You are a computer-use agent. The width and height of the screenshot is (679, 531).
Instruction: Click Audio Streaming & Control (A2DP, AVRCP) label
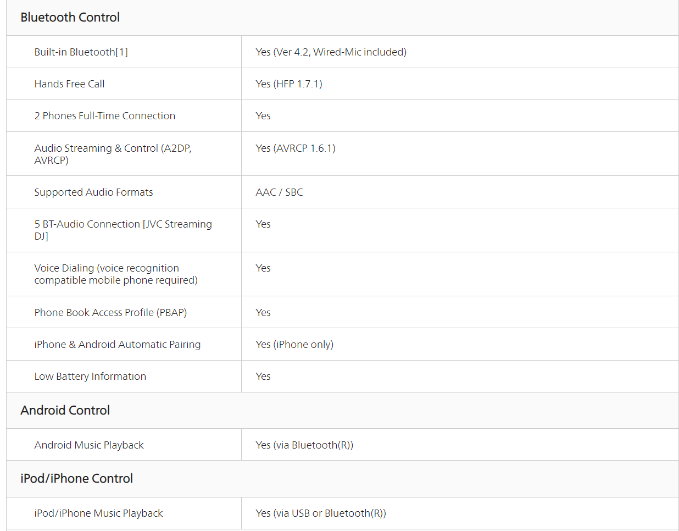(x=113, y=154)
